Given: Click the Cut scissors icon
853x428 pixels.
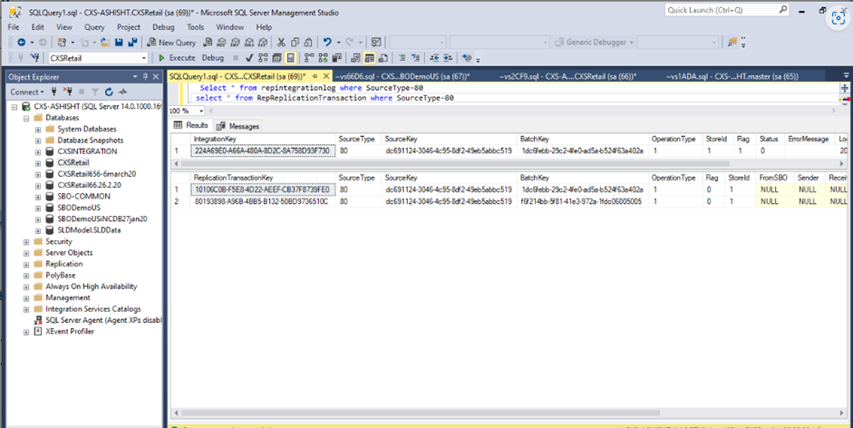Looking at the screenshot, I should (x=281, y=43).
